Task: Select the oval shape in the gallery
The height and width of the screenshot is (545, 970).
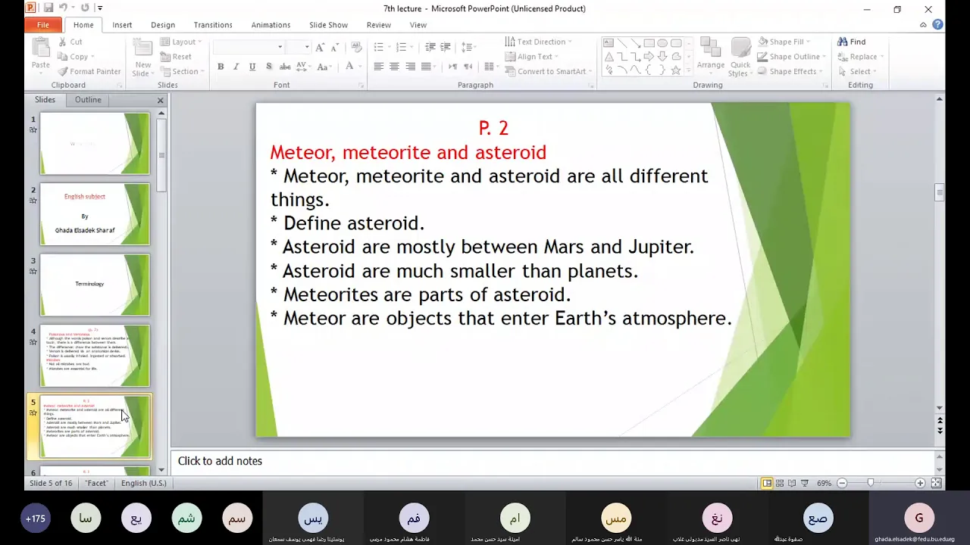Action: pyautogui.click(x=662, y=43)
